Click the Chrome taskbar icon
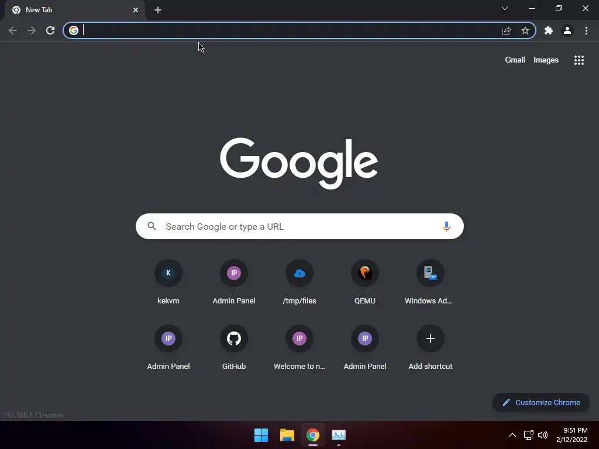Viewport: 599px width, 449px height. (x=313, y=435)
